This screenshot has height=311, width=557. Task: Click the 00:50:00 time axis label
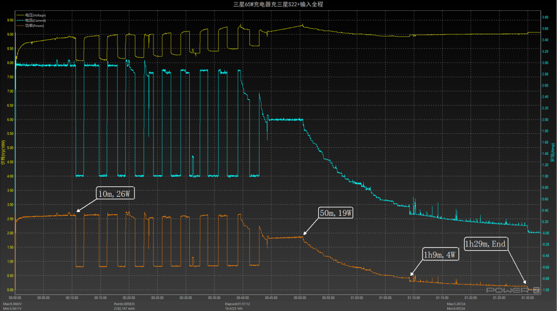[300, 298]
